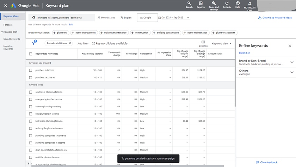
Task: Check the drain pipe installation tacoma wa row
Action: coord(31,150)
